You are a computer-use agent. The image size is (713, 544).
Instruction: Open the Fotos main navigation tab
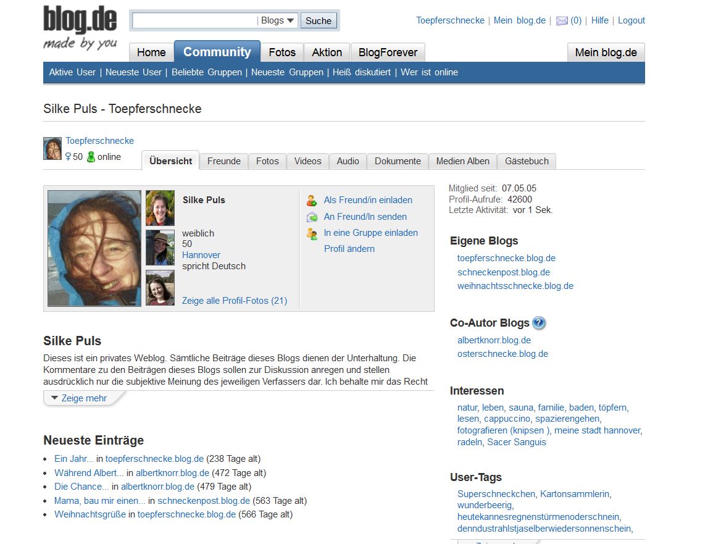pos(282,52)
